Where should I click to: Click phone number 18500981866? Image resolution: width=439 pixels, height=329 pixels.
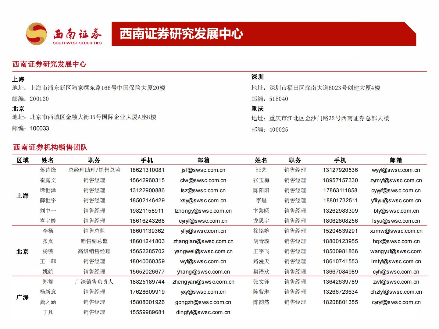coord(340,251)
